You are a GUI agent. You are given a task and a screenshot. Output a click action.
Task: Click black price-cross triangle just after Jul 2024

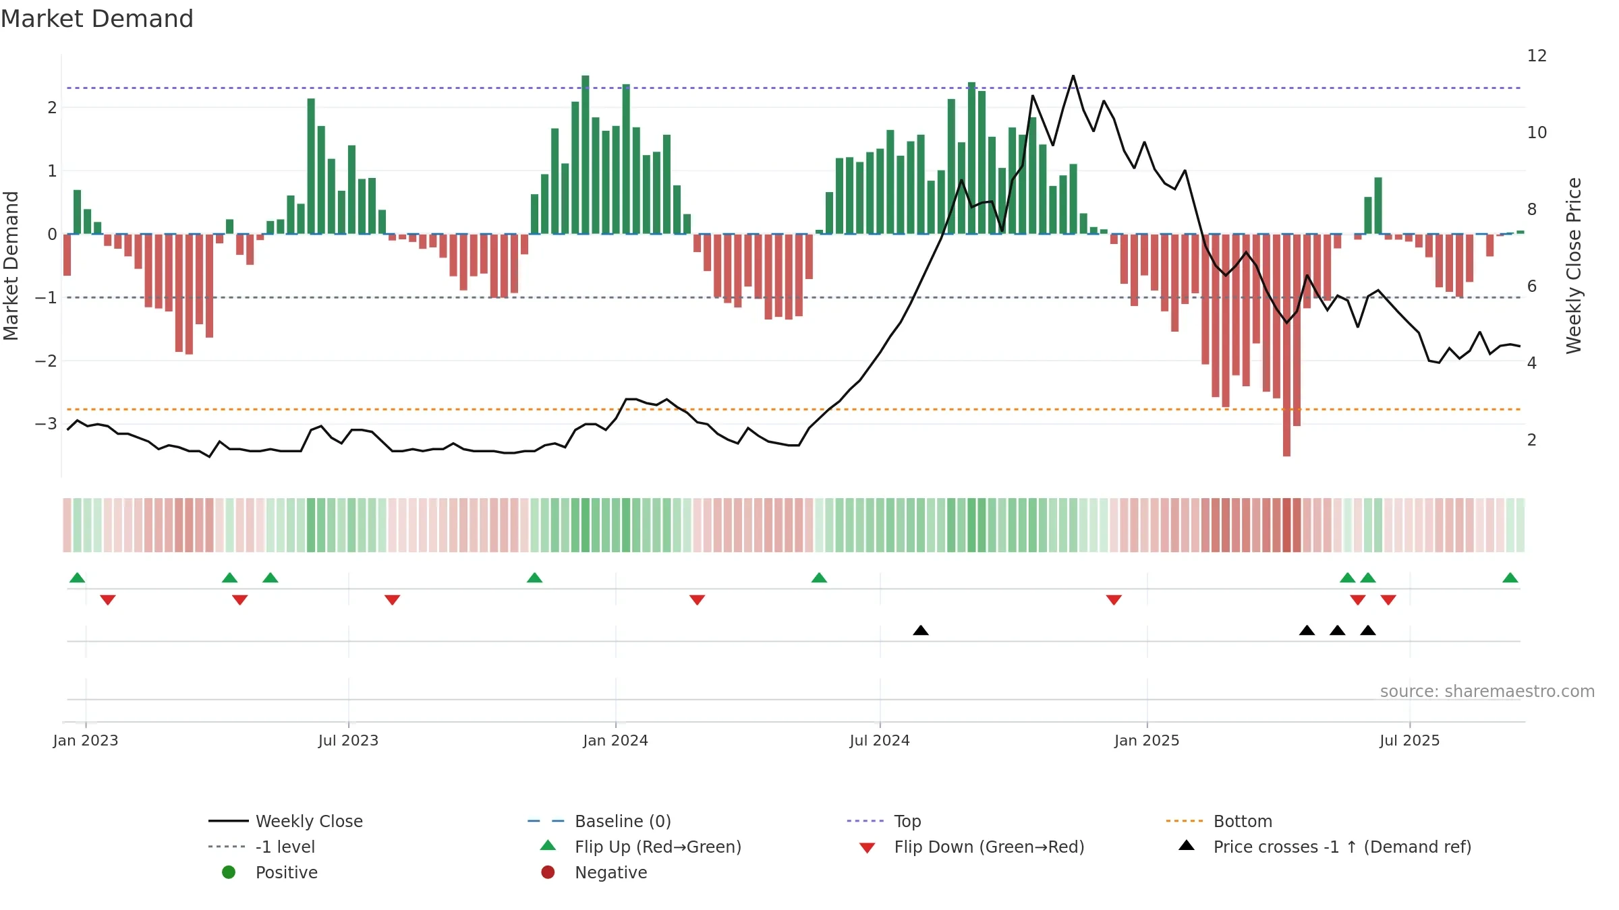(921, 630)
